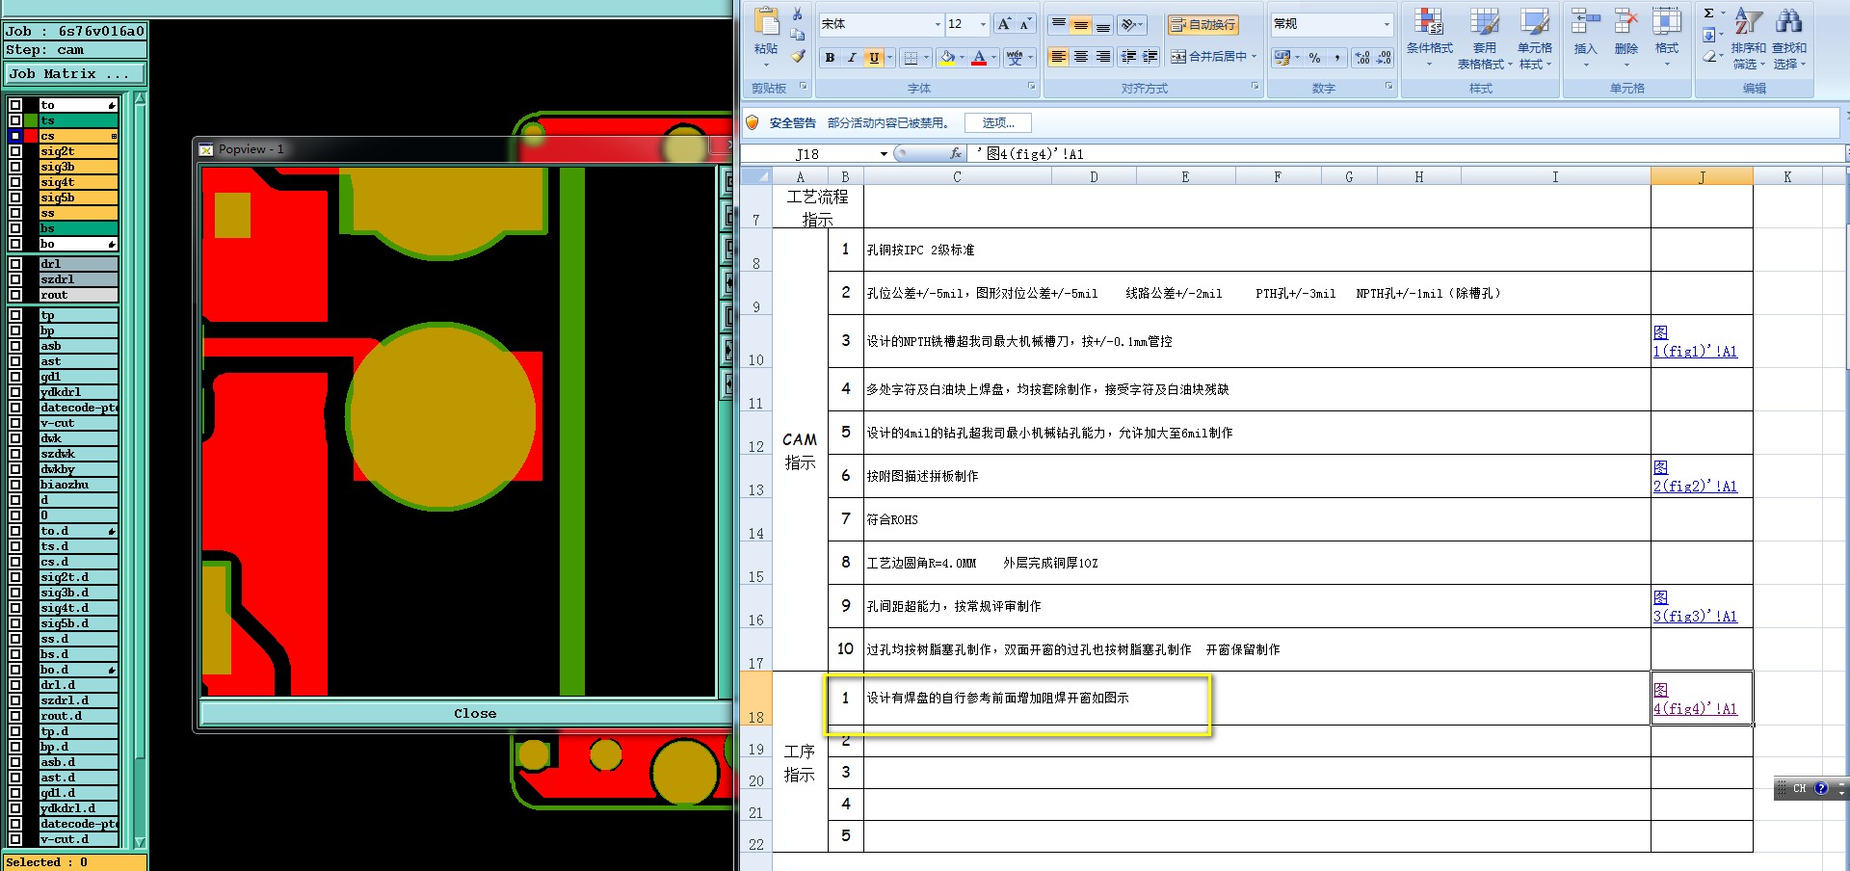This screenshot has width=1850, height=871.
Task: Click the Clear eraser icon
Action: point(1708,57)
